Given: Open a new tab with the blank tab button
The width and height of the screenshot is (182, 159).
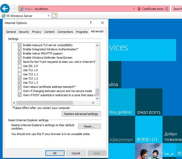Looking at the screenshot, I should coord(54,16).
